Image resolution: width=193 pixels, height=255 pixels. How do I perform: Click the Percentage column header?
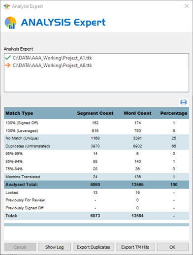point(174,113)
